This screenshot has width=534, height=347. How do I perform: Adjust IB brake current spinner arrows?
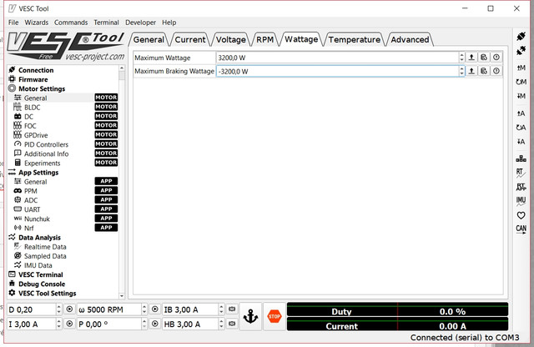[x=221, y=309]
